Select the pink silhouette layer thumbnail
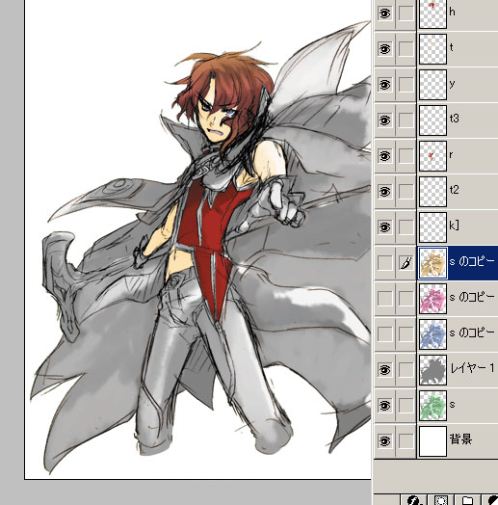 point(432,299)
